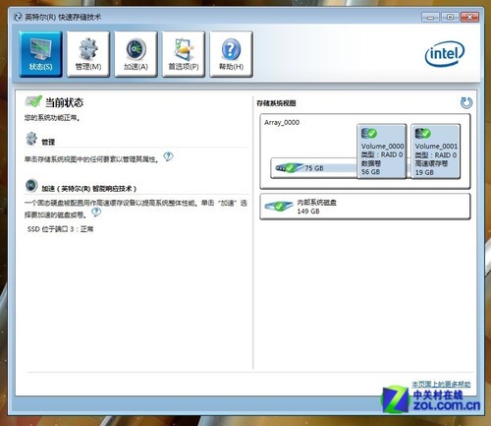Click the SSD port 3 status text
The image size is (491, 426).
[x=60, y=229]
